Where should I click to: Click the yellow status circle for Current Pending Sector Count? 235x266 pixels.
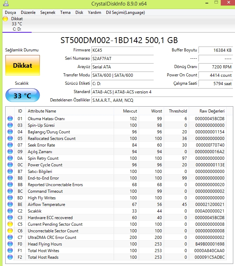pyautogui.click(x=10, y=224)
